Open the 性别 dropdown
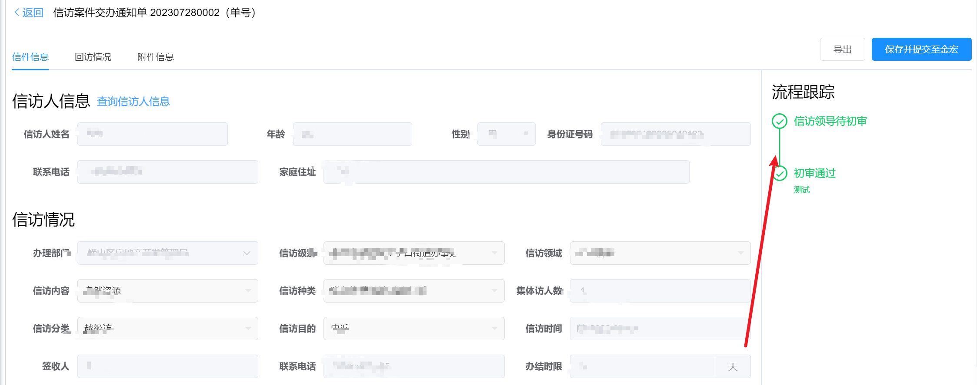Image resolution: width=977 pixels, height=385 pixels. [506, 134]
